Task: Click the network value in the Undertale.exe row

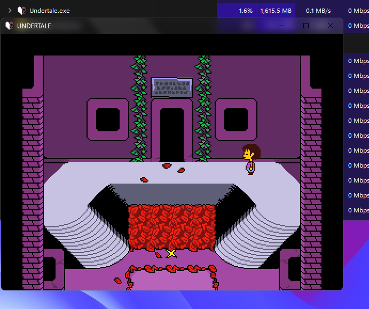Action: click(x=358, y=11)
